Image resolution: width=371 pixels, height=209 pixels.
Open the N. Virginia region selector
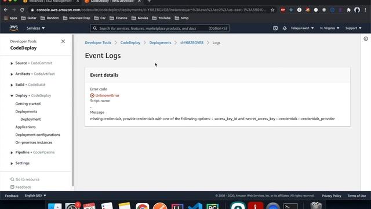330,28
